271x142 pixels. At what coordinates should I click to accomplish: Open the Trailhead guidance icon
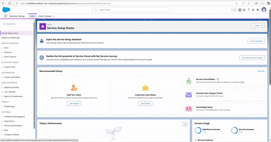(244, 10)
